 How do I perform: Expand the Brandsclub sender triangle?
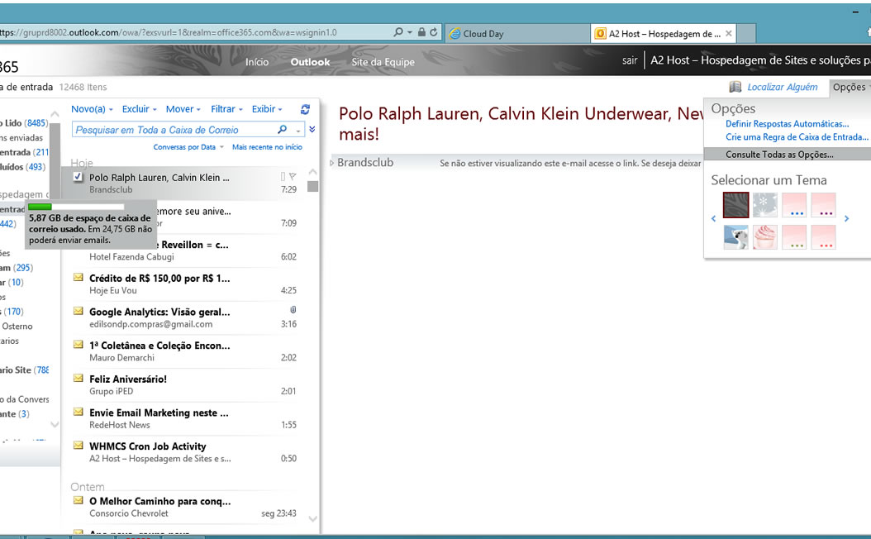[332, 163]
